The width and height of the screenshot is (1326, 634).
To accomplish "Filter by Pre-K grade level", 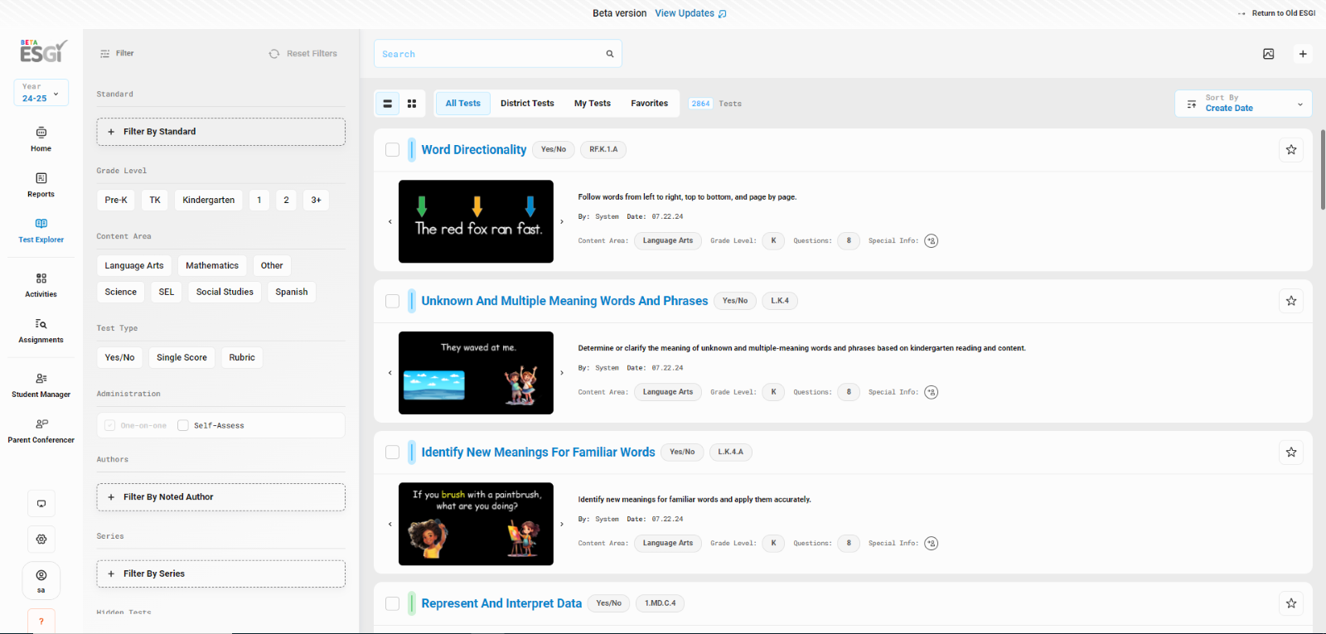I will [116, 200].
